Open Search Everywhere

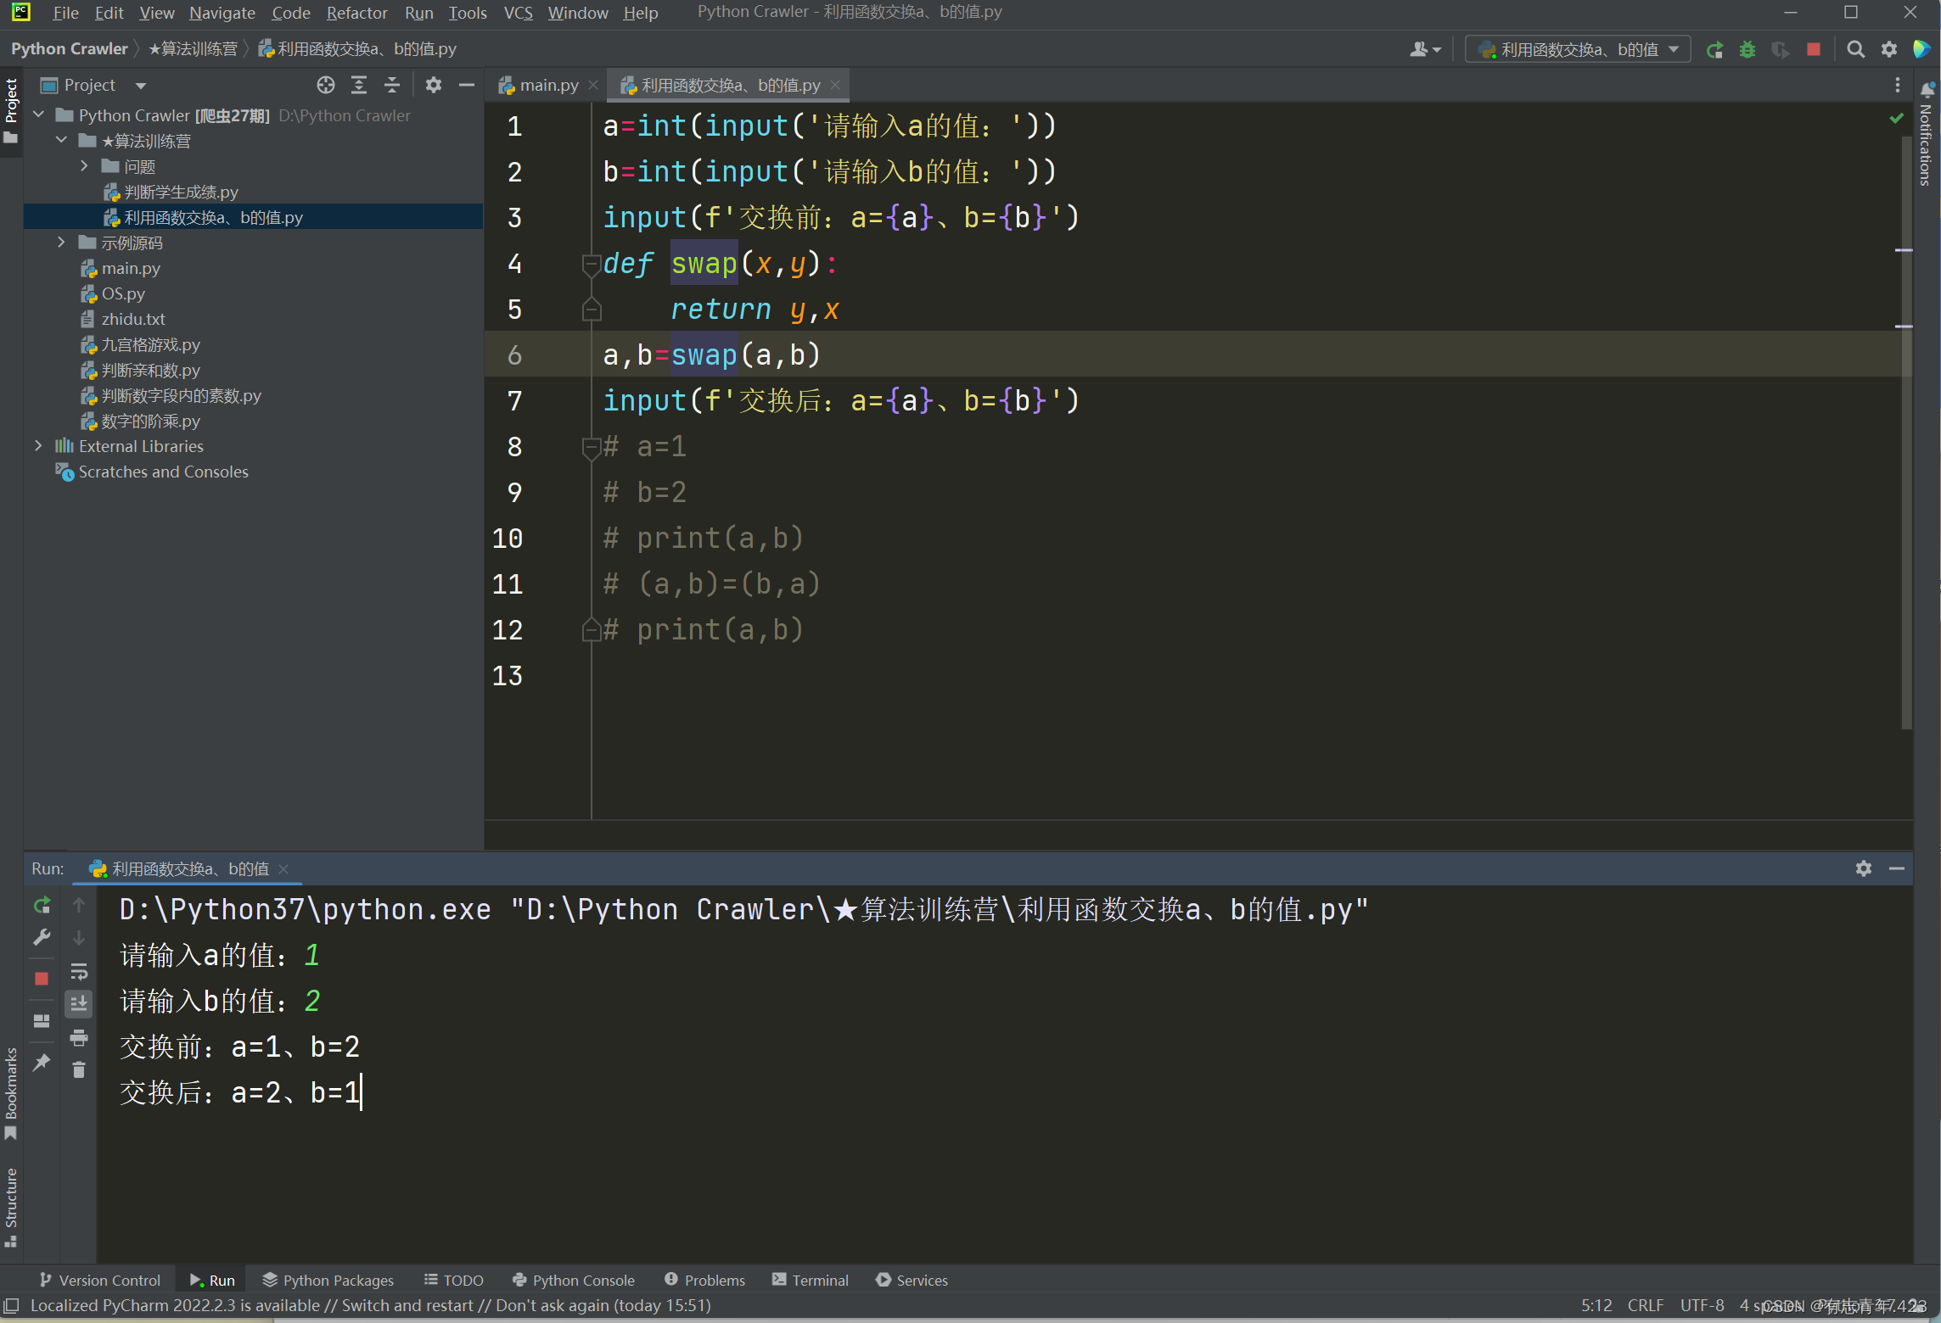pyautogui.click(x=1856, y=49)
